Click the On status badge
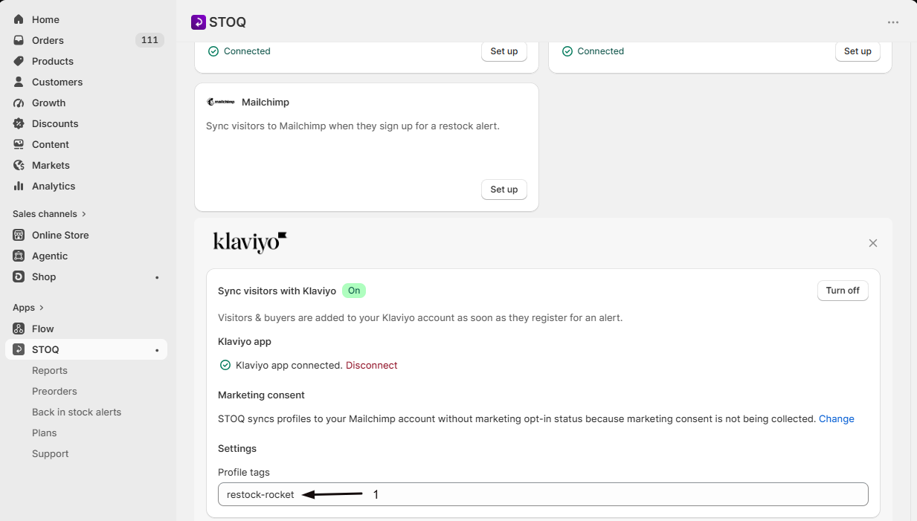The height and width of the screenshot is (521, 917). point(354,291)
